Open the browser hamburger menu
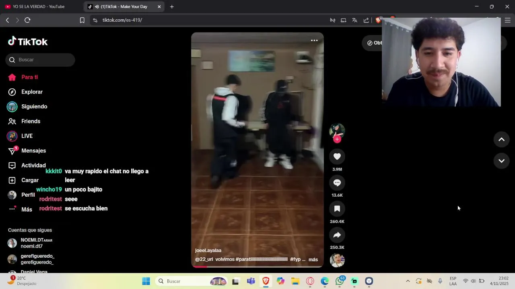515x289 pixels. click(508, 20)
